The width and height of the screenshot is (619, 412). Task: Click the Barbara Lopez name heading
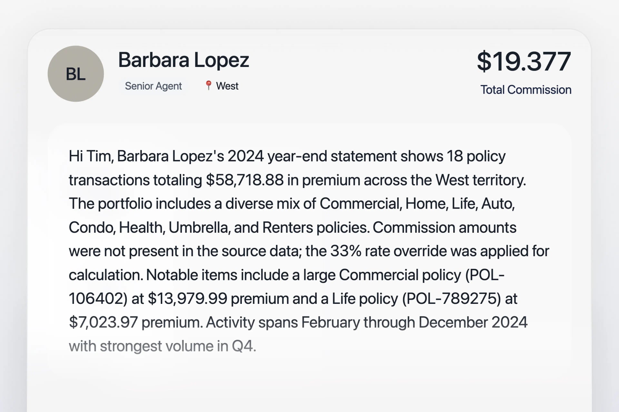point(183,60)
